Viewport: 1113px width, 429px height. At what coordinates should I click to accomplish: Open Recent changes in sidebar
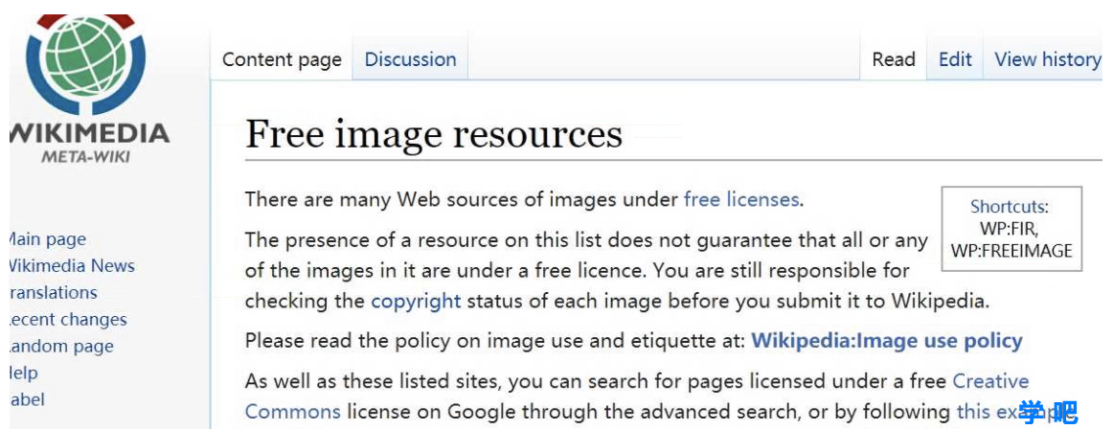click(67, 319)
